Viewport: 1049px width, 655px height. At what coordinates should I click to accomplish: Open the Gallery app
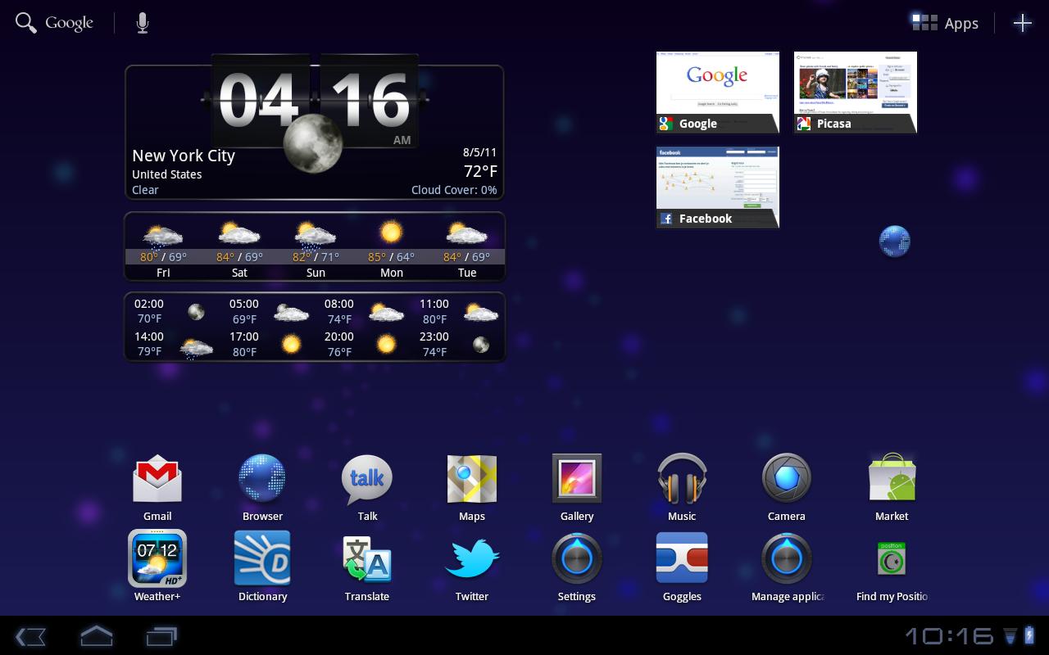coord(577,488)
